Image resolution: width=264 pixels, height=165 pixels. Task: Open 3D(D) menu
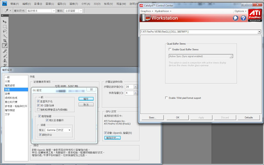pyautogui.click(x=97, y=4)
